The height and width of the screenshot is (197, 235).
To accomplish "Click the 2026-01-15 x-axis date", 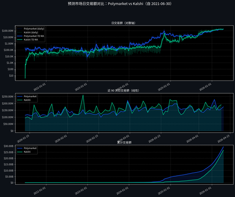I will coord(23,139).
